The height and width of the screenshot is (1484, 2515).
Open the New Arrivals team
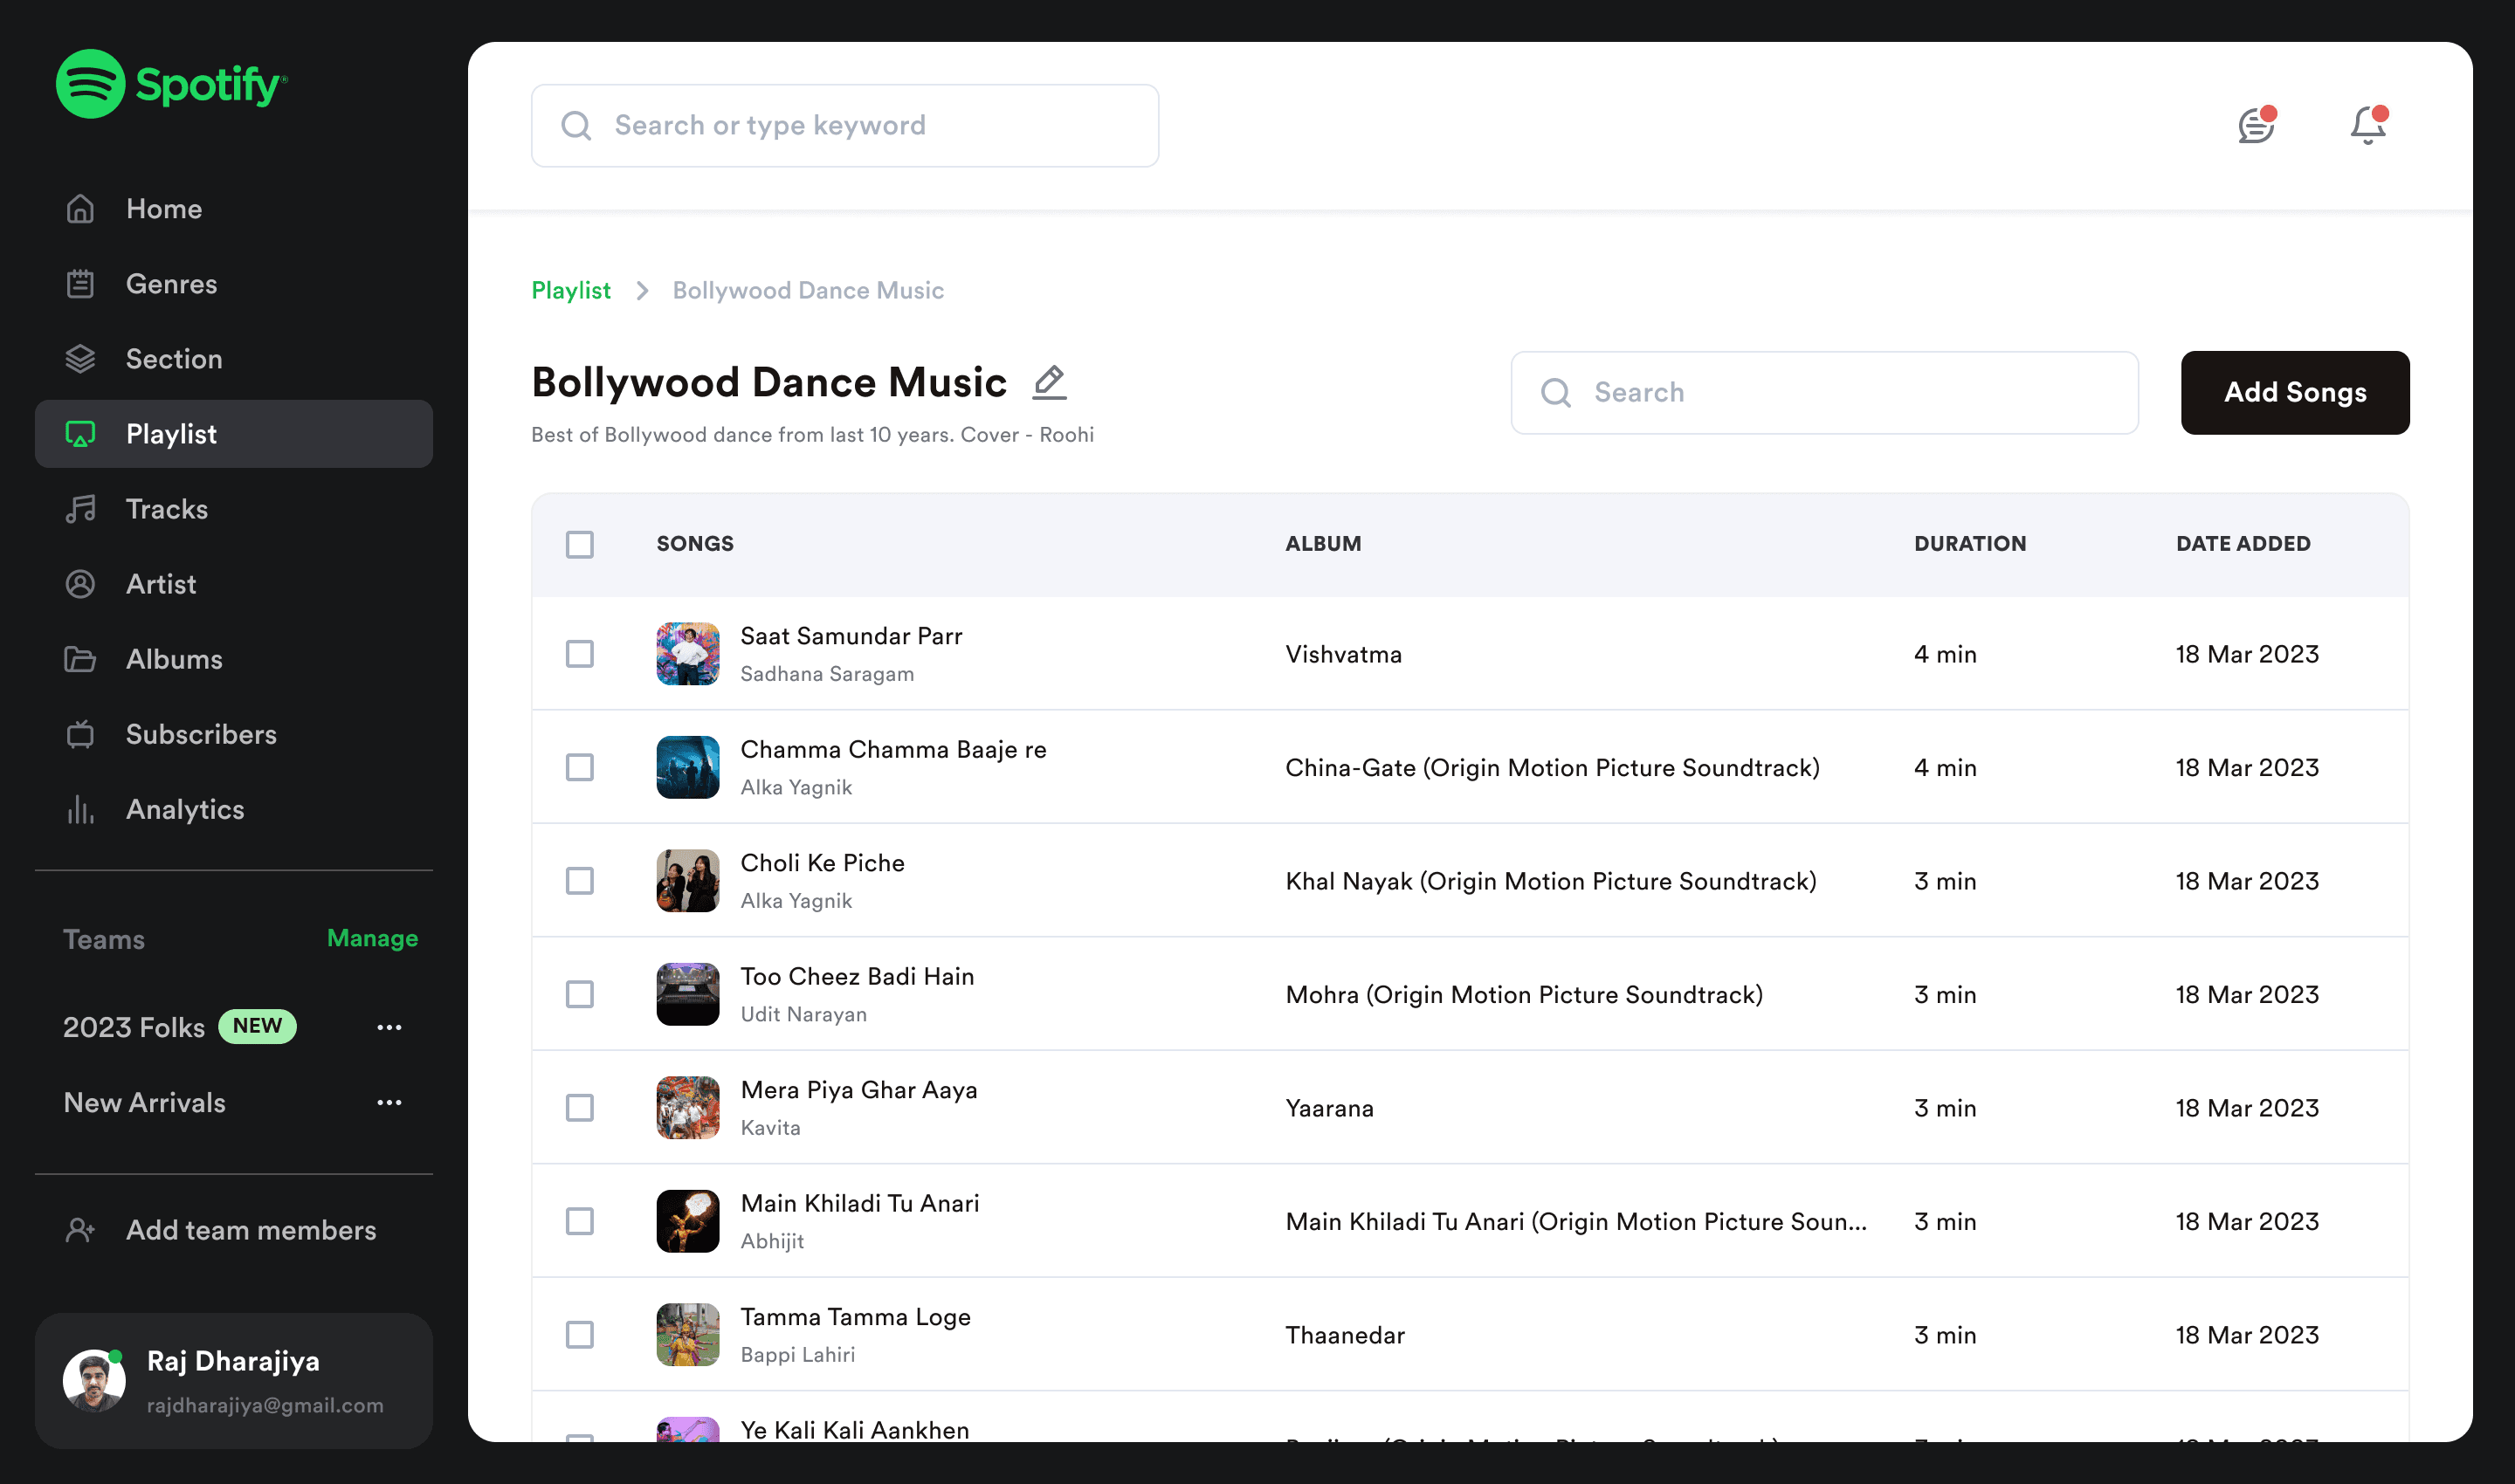(x=145, y=1103)
